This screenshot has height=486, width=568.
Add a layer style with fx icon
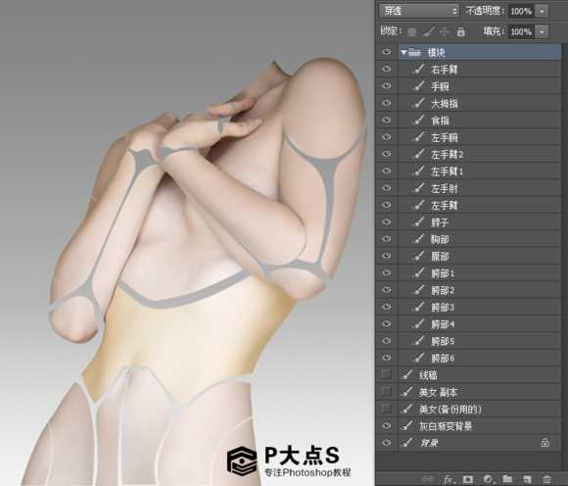(x=449, y=479)
